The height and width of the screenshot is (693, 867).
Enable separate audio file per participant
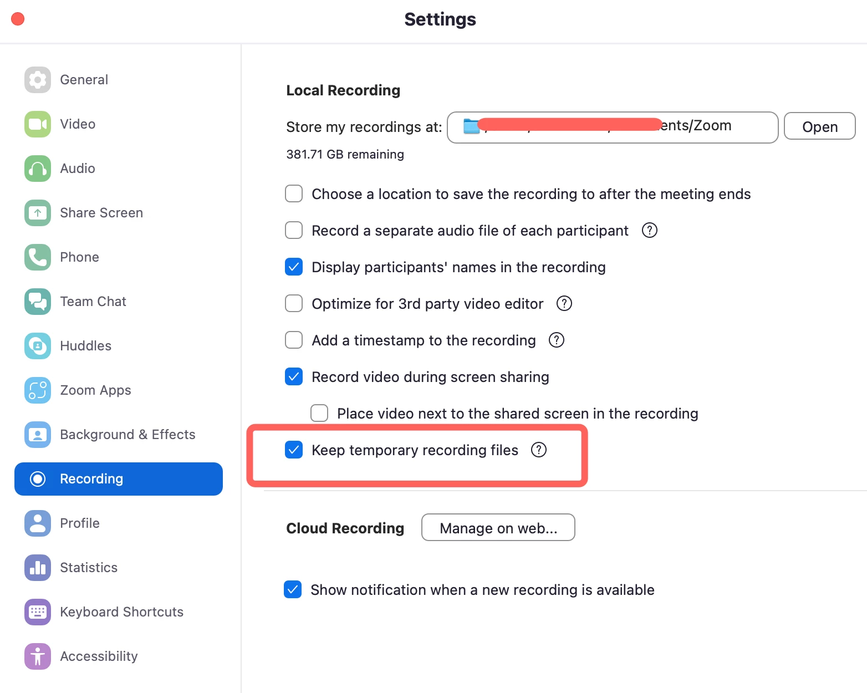pyautogui.click(x=294, y=230)
